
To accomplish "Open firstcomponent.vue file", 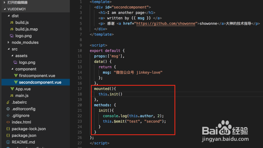I will point(37,76).
